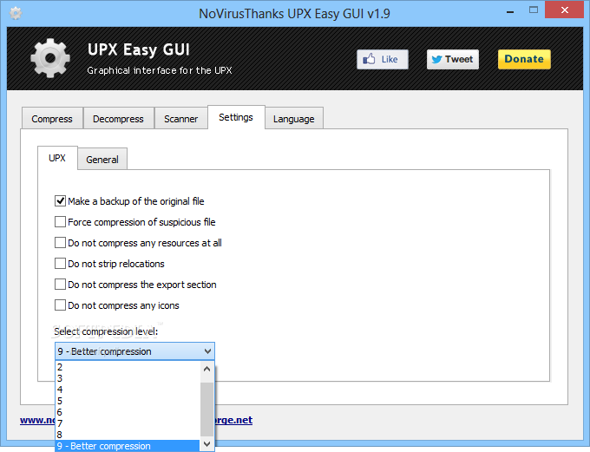Switch to the Decompress tab

pos(119,119)
